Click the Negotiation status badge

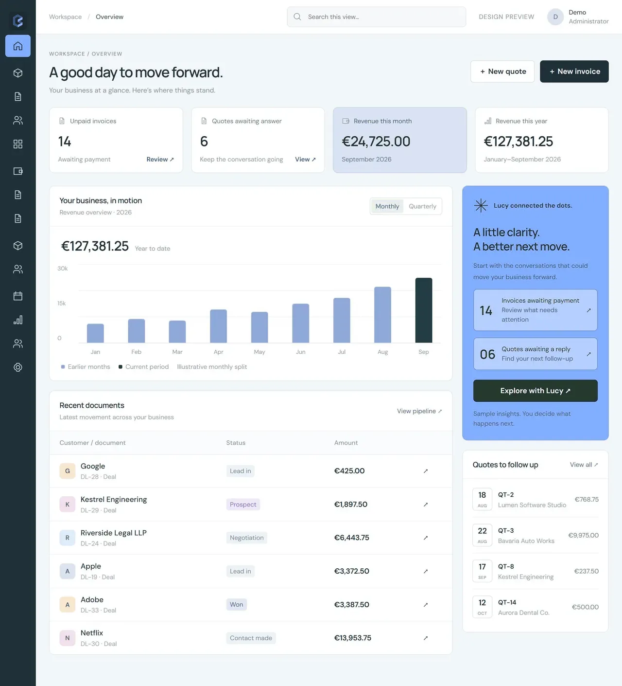click(247, 538)
